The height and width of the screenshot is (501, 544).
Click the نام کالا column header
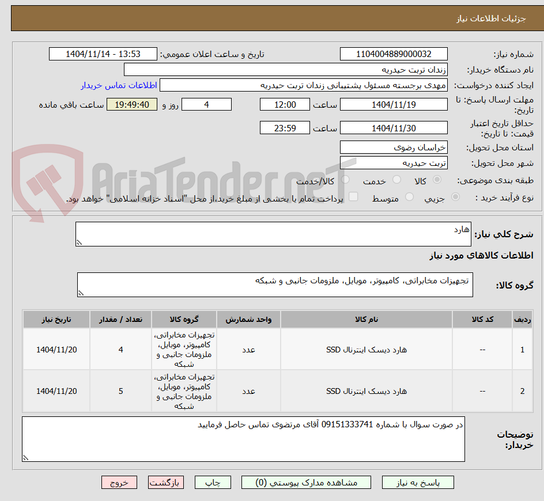click(367, 320)
